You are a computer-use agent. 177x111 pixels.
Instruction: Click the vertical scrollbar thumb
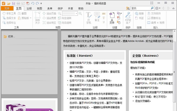click(x=175, y=72)
